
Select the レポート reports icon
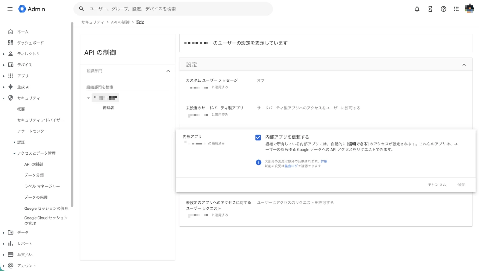pos(10,243)
